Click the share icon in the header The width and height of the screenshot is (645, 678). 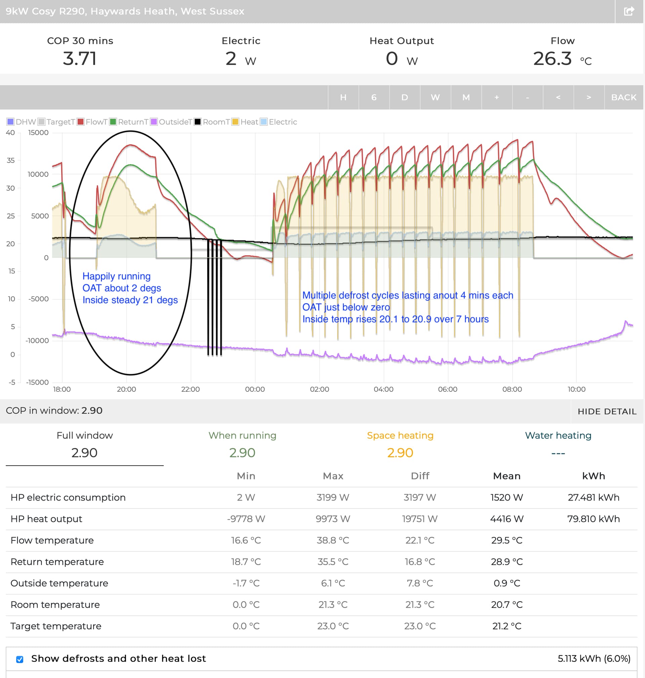point(629,11)
